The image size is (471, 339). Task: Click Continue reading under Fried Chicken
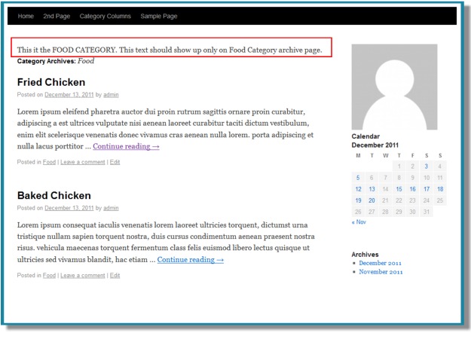click(126, 146)
